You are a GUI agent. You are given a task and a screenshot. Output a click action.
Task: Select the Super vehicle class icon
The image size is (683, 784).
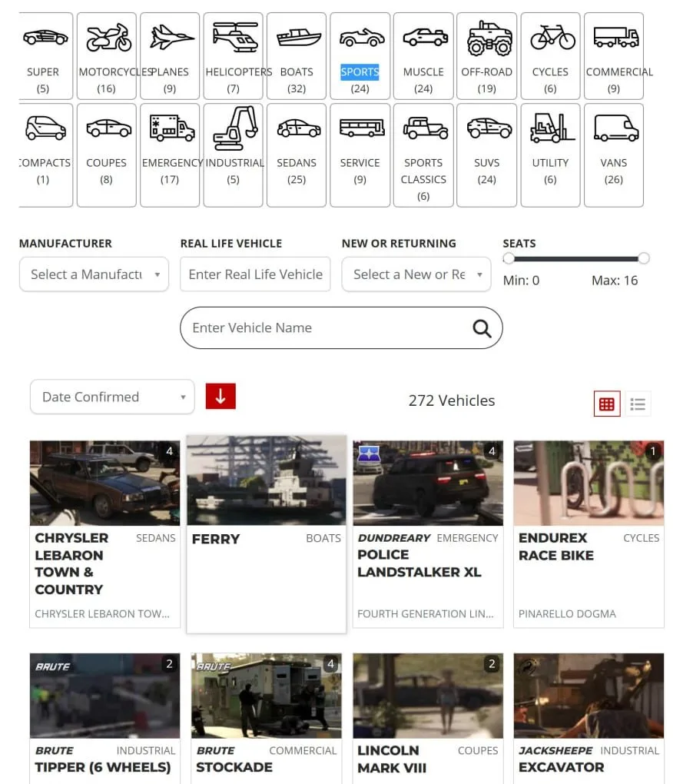[x=45, y=38]
